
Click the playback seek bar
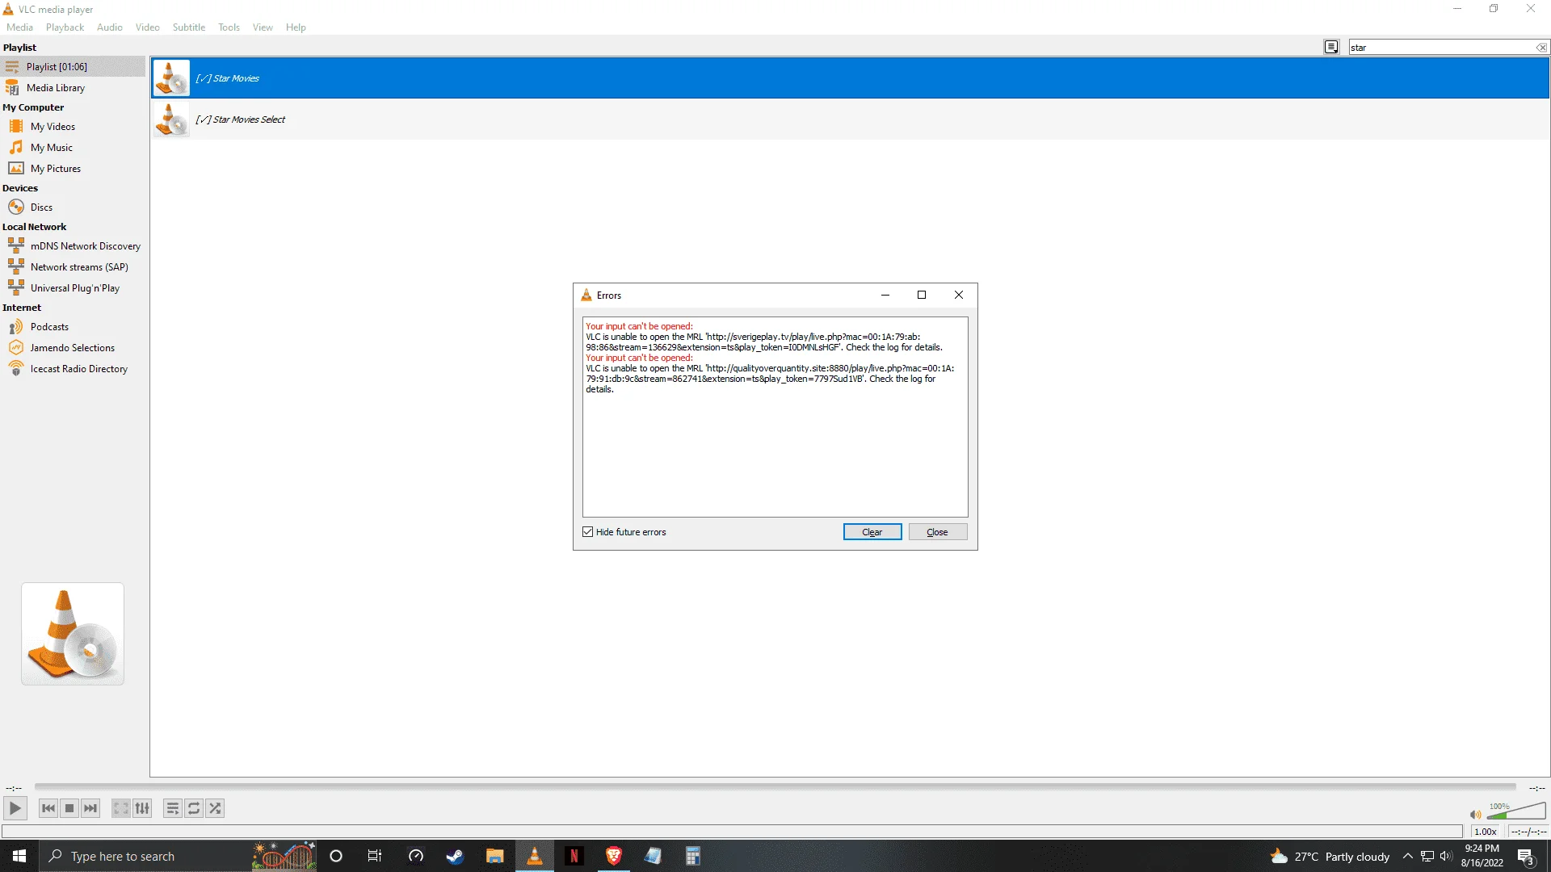pos(775,786)
